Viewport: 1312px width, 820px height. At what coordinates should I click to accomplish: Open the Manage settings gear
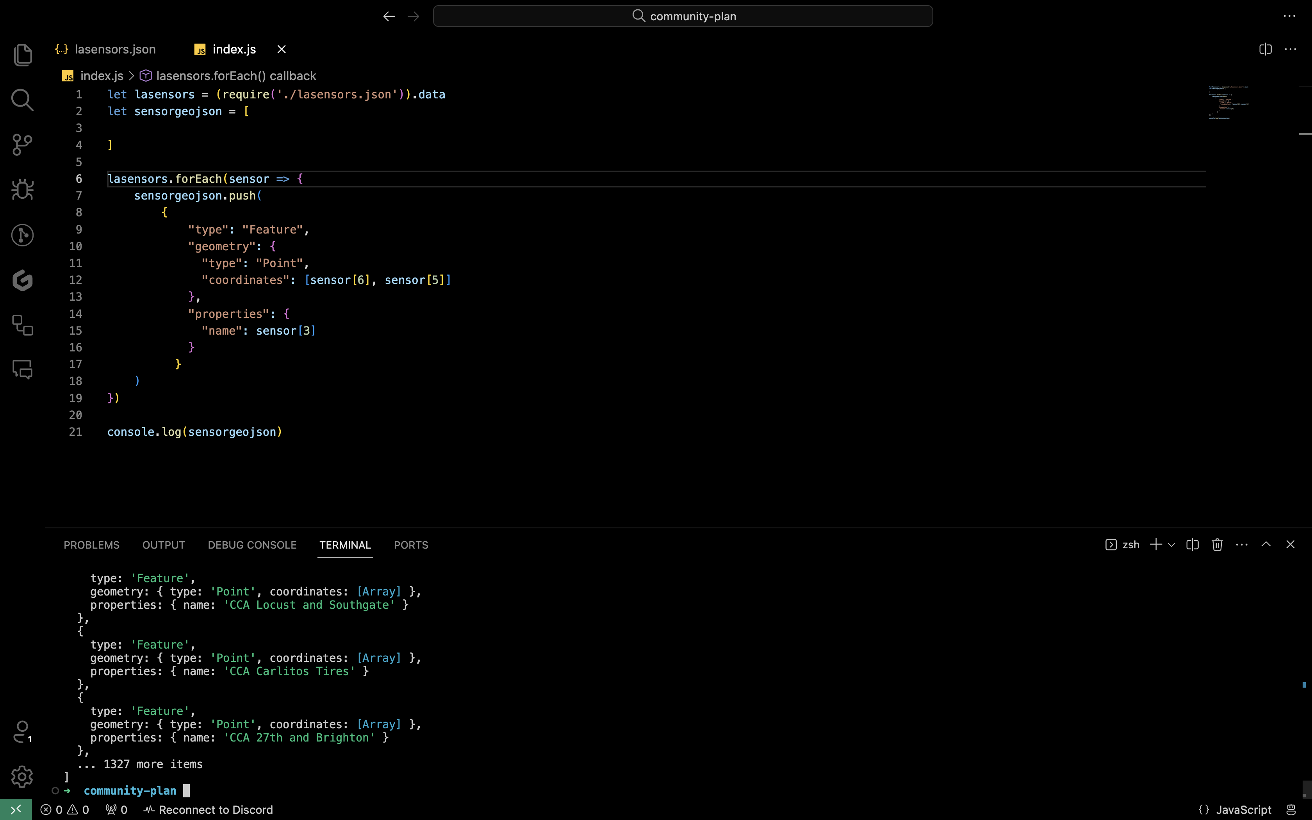22,777
